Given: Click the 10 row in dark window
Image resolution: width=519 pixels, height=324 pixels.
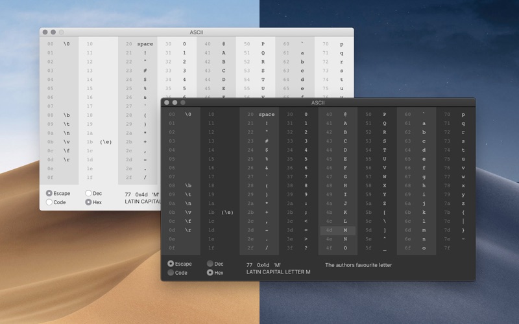Looking at the screenshot, I should (220, 115).
